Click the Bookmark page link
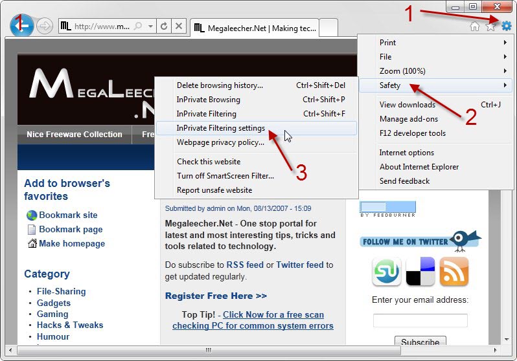Image resolution: width=517 pixels, height=361 pixels. (71, 229)
